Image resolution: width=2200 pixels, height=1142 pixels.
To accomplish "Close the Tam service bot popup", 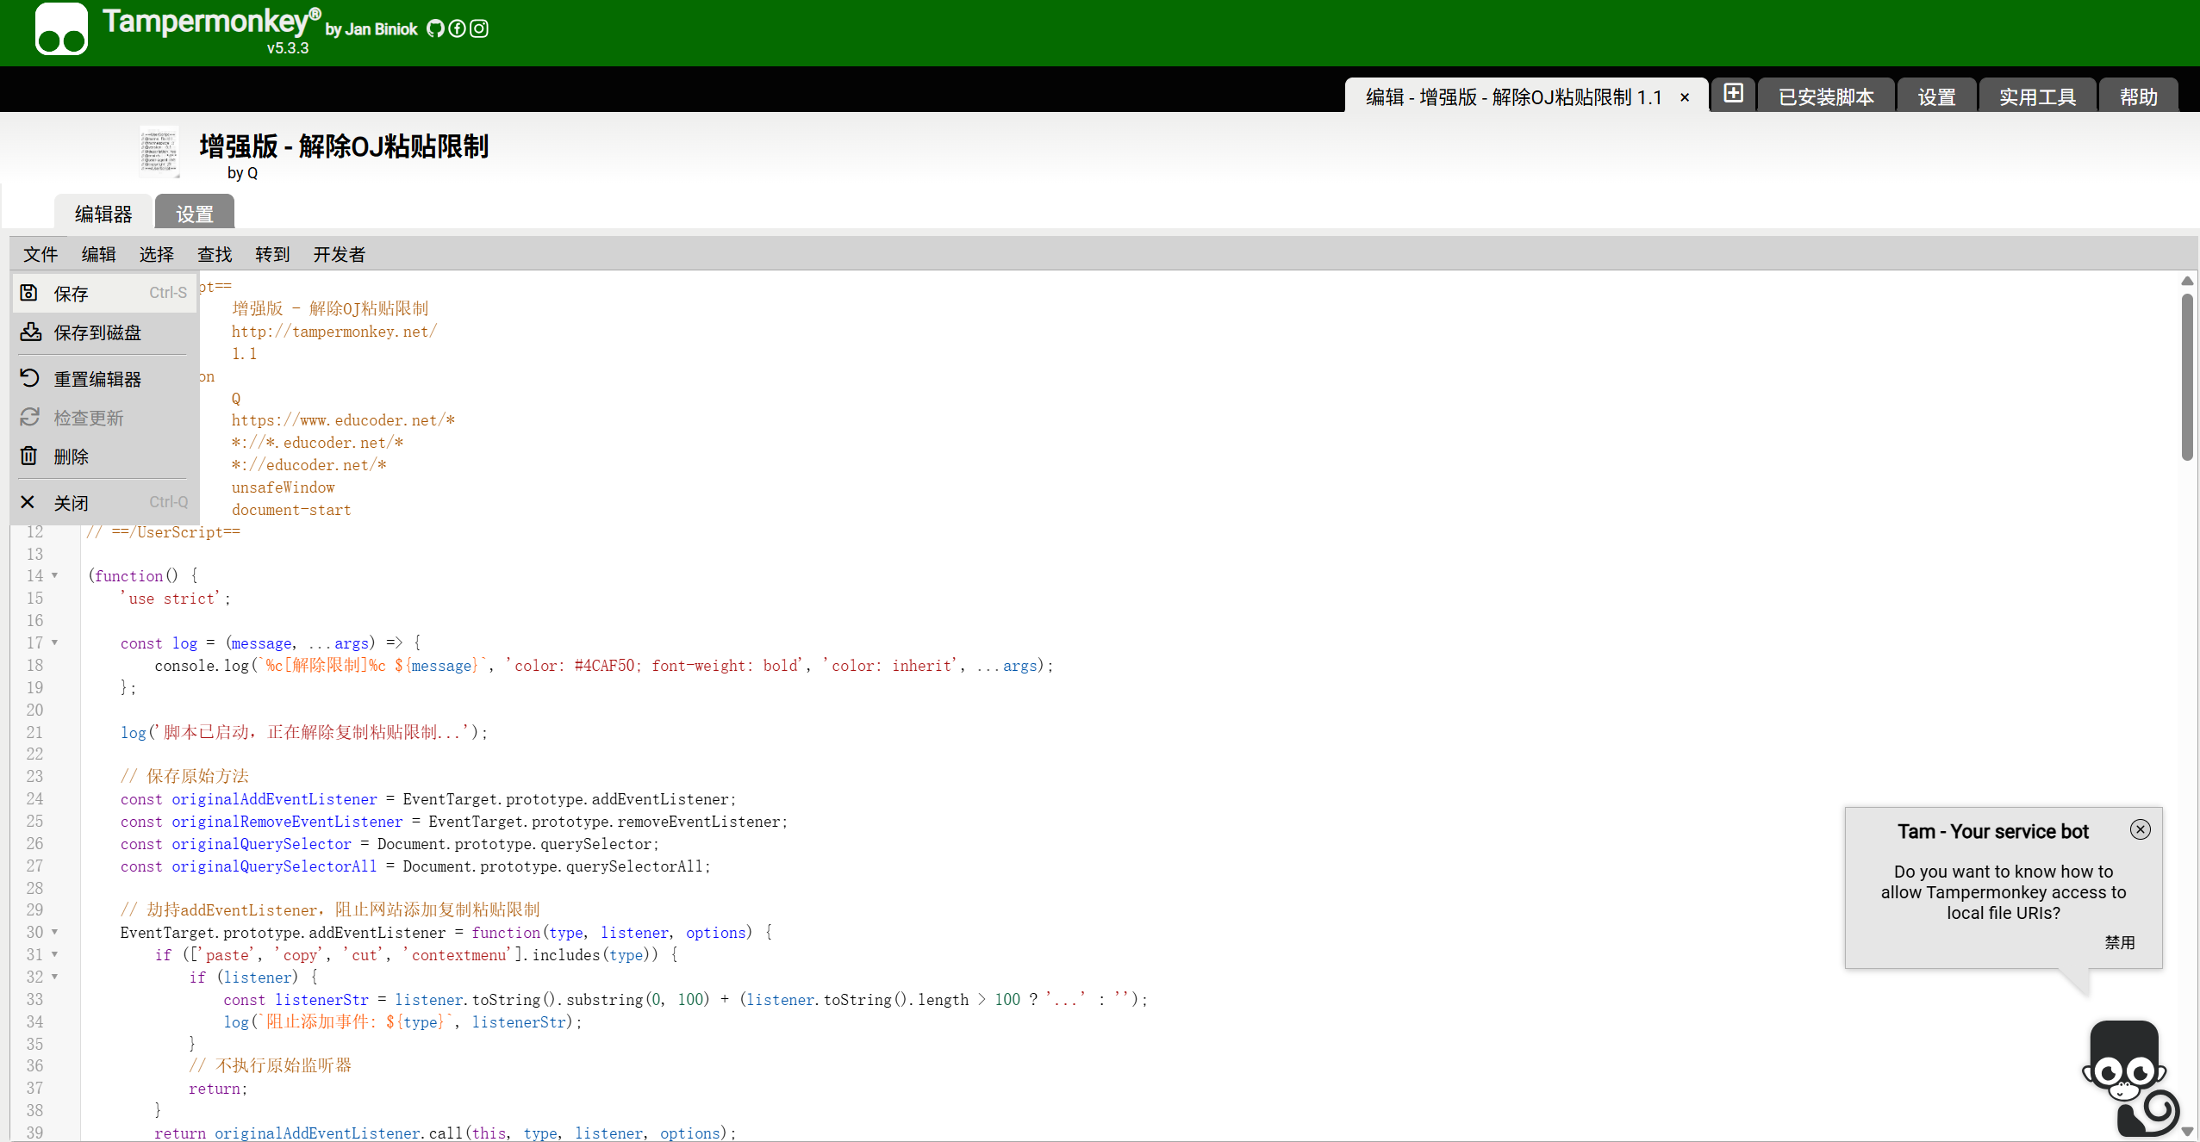I will 2140,829.
